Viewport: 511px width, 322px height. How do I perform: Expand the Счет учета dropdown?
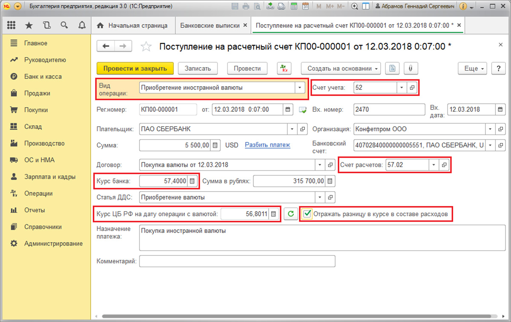tap(402, 88)
